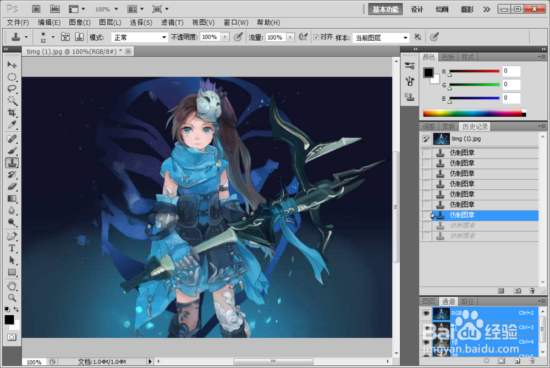550x368 pixels.
Task: Set history brush source on first 仿制图章 state
Action: click(x=426, y=153)
